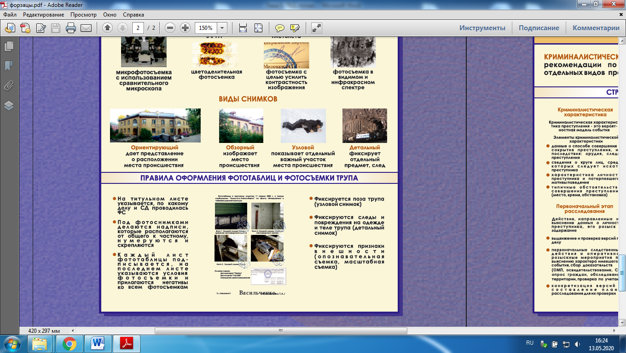Open the Просмотр menu
The width and height of the screenshot is (626, 353).
83,15
